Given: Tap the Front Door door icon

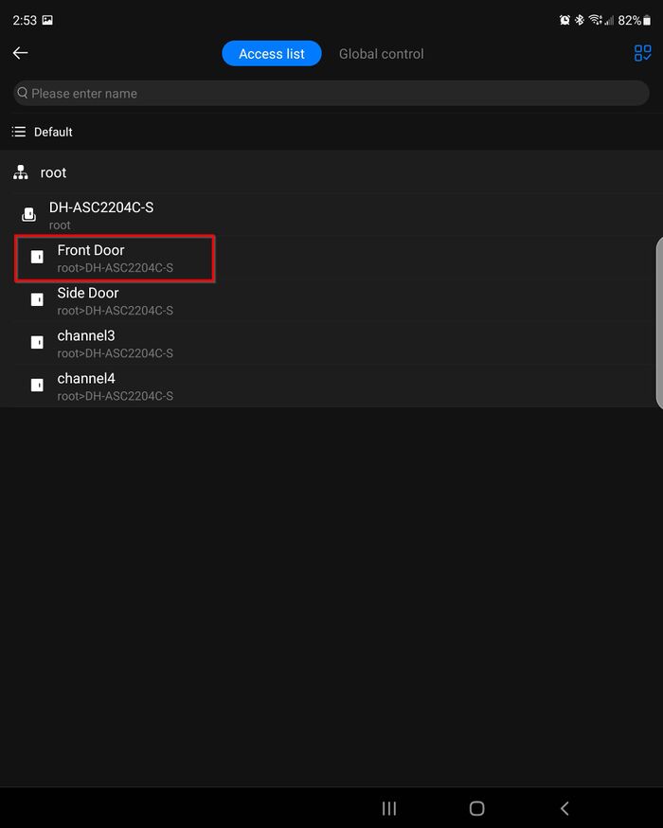Looking at the screenshot, I should coord(37,258).
